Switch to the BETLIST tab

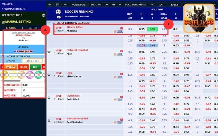point(34,28)
